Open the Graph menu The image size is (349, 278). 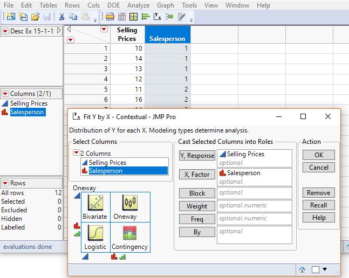pos(166,5)
